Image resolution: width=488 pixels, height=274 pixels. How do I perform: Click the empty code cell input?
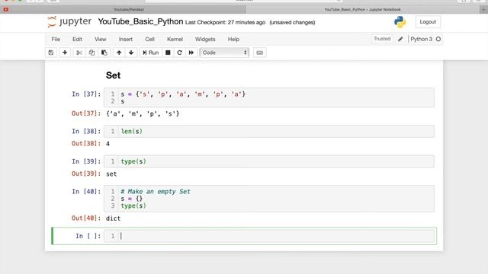pyautogui.click(x=269, y=236)
